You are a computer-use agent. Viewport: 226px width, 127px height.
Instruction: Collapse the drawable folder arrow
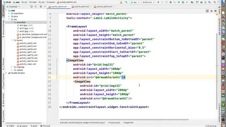(x=12, y=22)
